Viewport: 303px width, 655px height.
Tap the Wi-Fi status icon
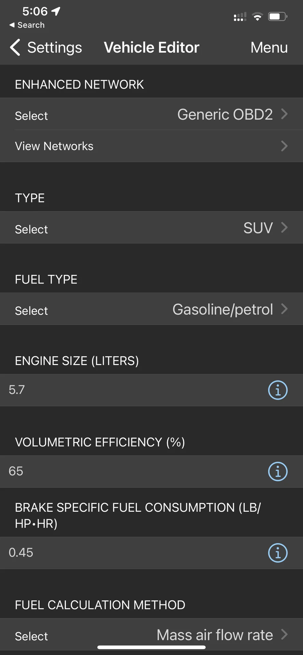[x=257, y=16]
